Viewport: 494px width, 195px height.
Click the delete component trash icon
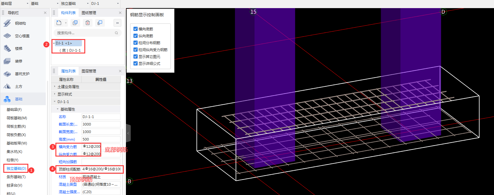88,23
